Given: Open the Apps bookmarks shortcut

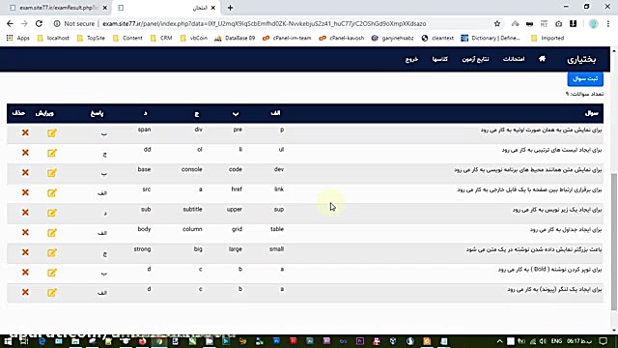Looking at the screenshot, I should (18, 39).
